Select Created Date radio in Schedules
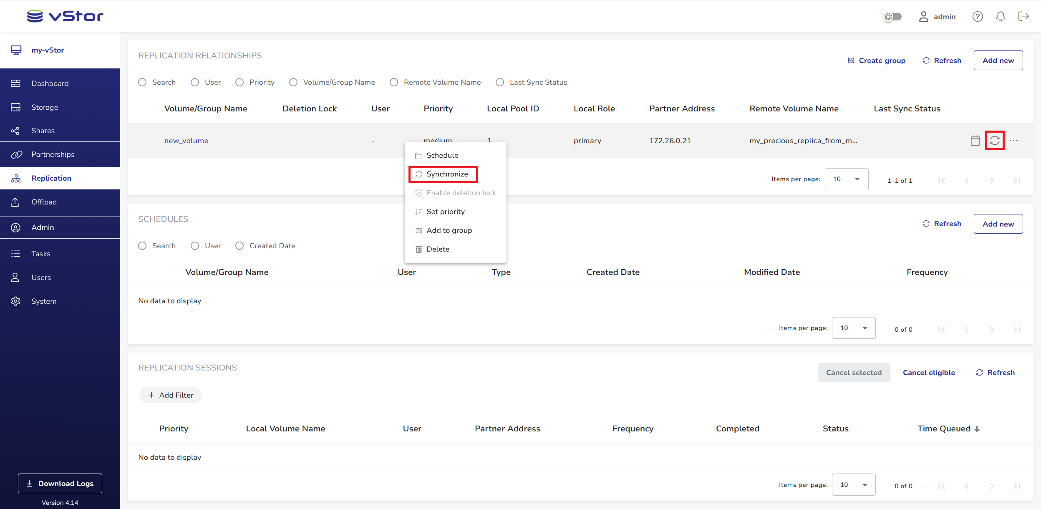 pyautogui.click(x=239, y=246)
